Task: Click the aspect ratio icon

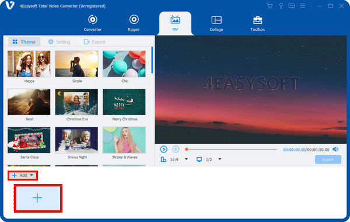Action: [x=163, y=159]
